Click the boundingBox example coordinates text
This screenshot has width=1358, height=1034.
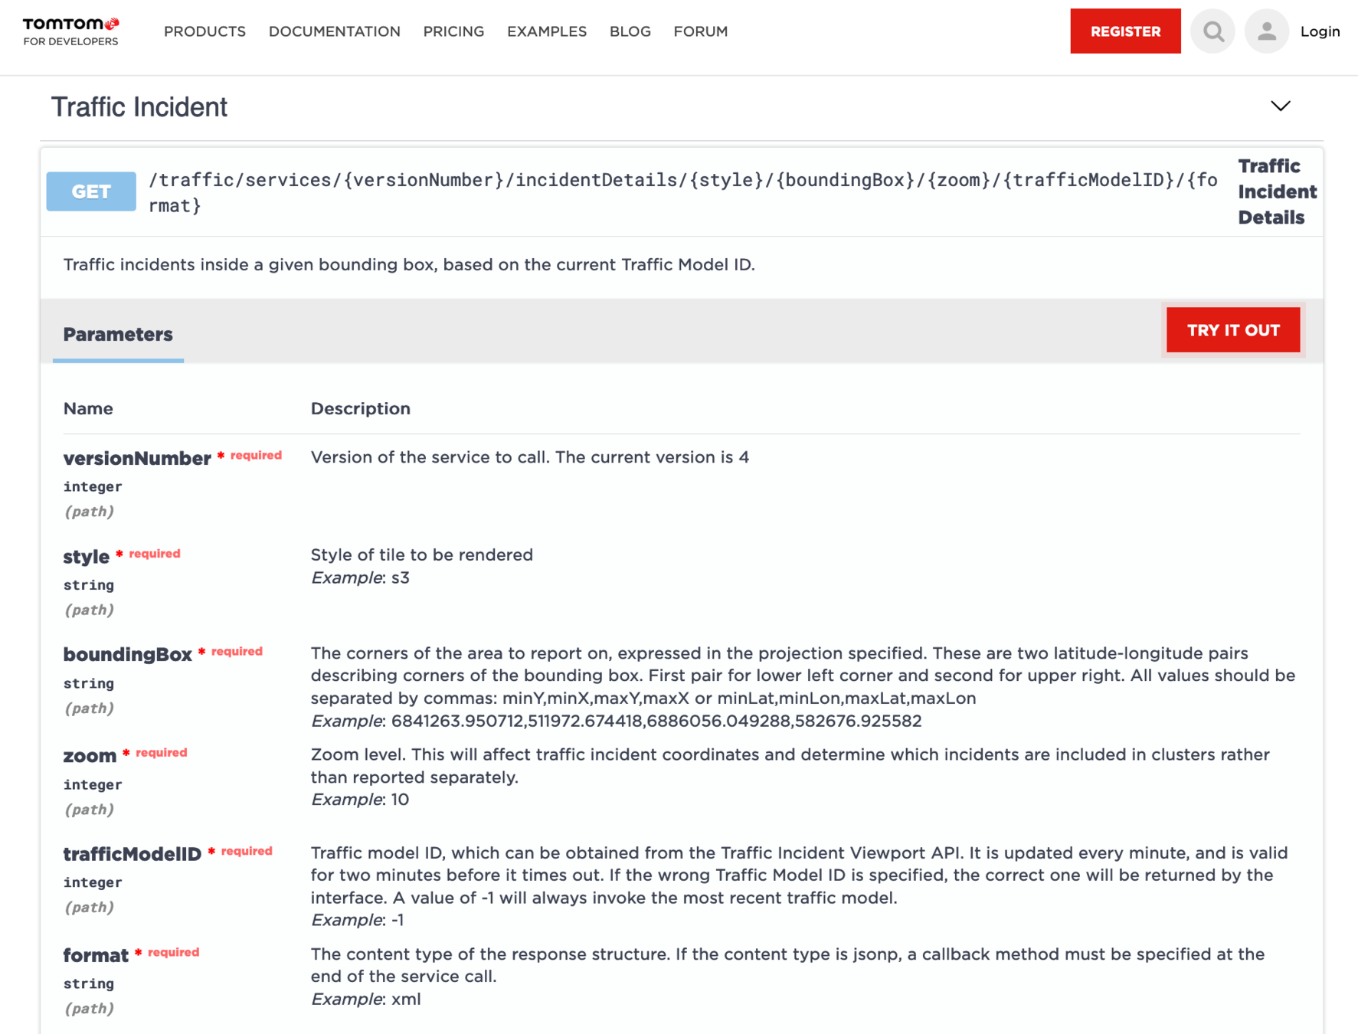[616, 721]
